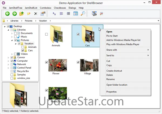162x114 pixels.
Task: Switch to thumbnails view icon
Action: click(76, 14)
